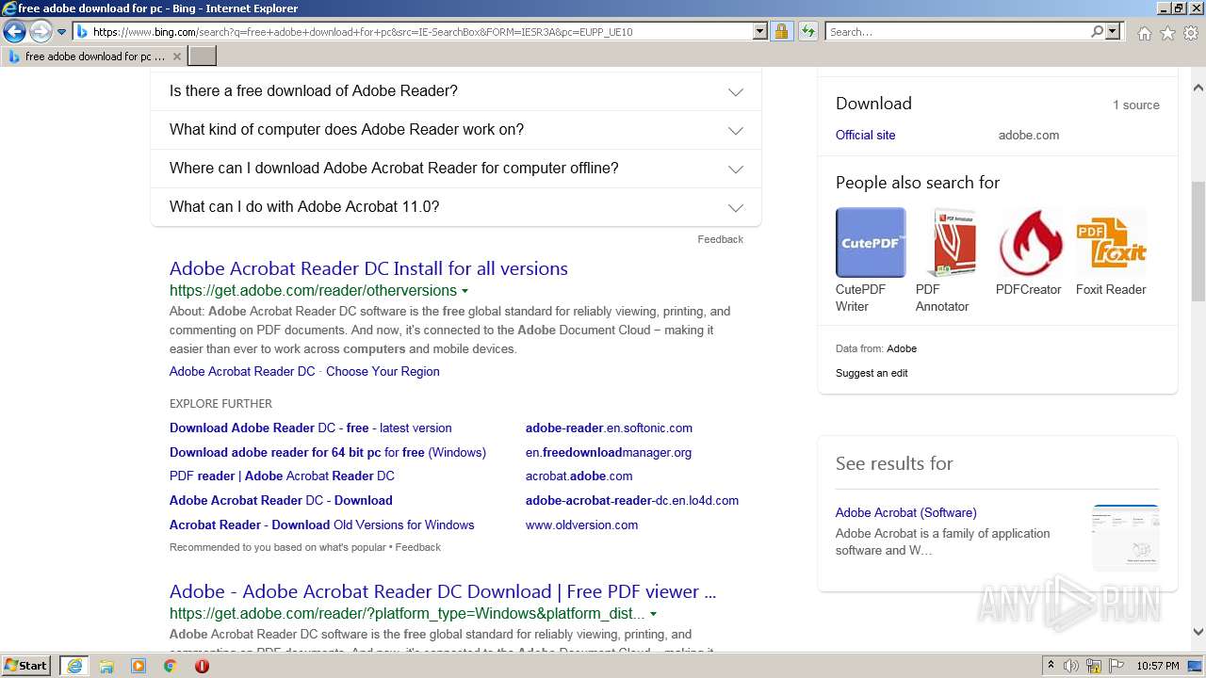Open Google Chrome taskbar icon
The height and width of the screenshot is (678, 1206).
pyautogui.click(x=170, y=666)
